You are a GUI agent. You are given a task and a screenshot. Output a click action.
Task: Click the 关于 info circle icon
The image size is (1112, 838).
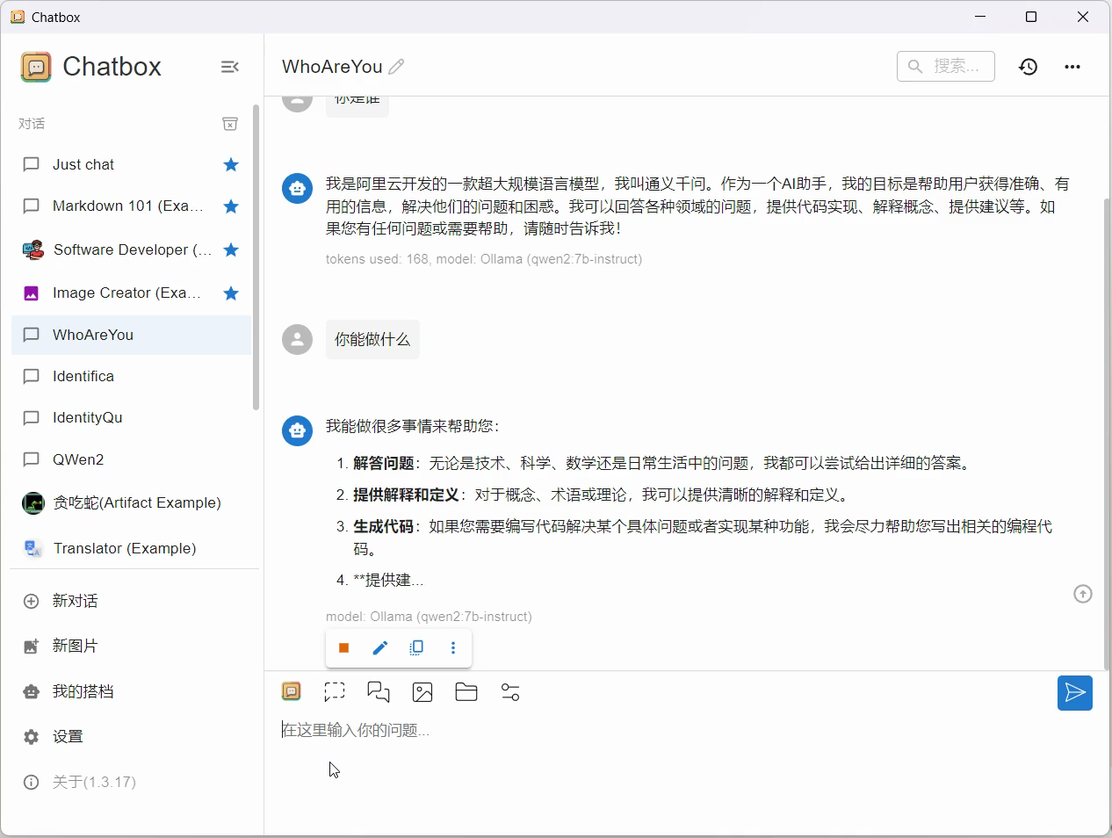(31, 782)
